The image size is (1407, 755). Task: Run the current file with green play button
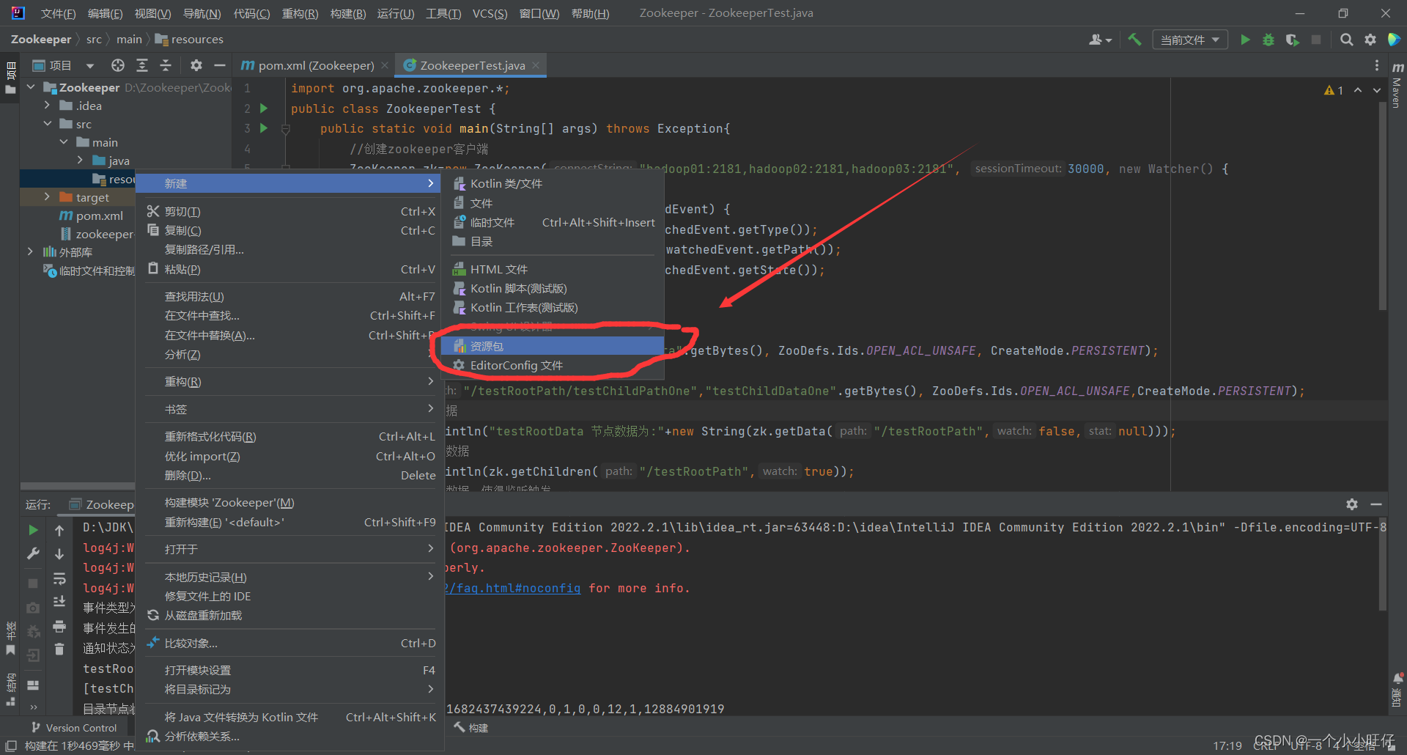[1245, 40]
